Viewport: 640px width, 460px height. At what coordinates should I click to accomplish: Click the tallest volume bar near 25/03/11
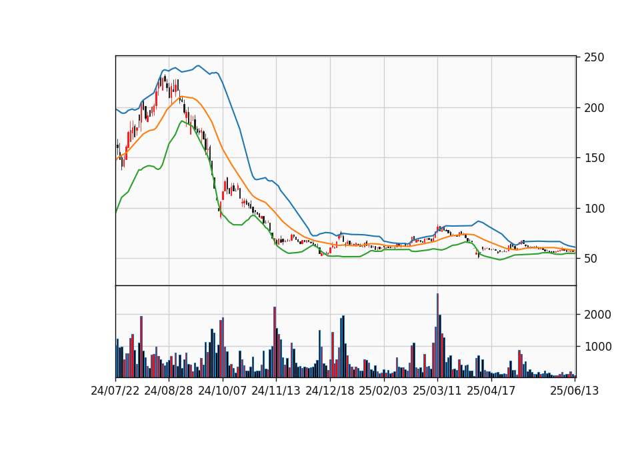pos(437,335)
